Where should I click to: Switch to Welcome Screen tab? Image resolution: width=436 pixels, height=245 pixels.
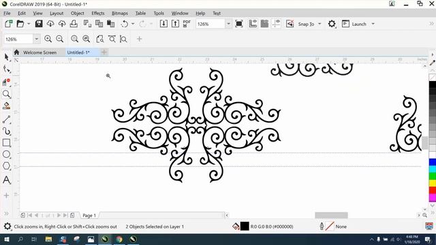(40, 52)
